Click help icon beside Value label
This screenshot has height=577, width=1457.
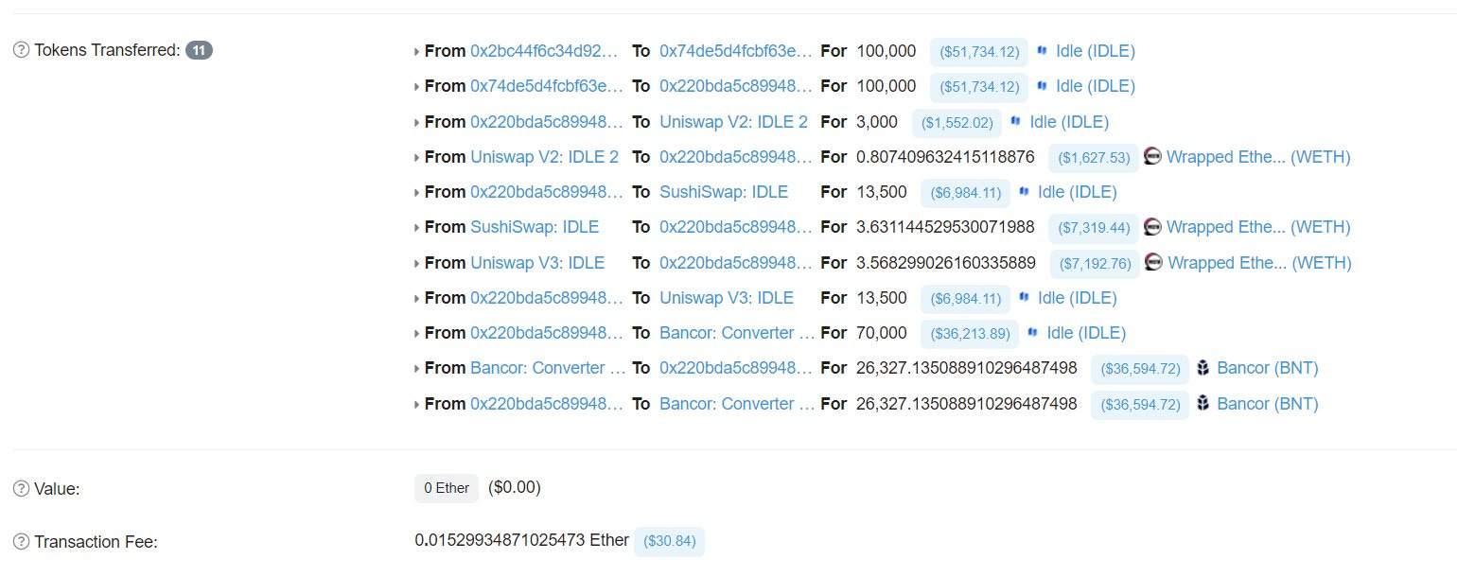click(21, 489)
